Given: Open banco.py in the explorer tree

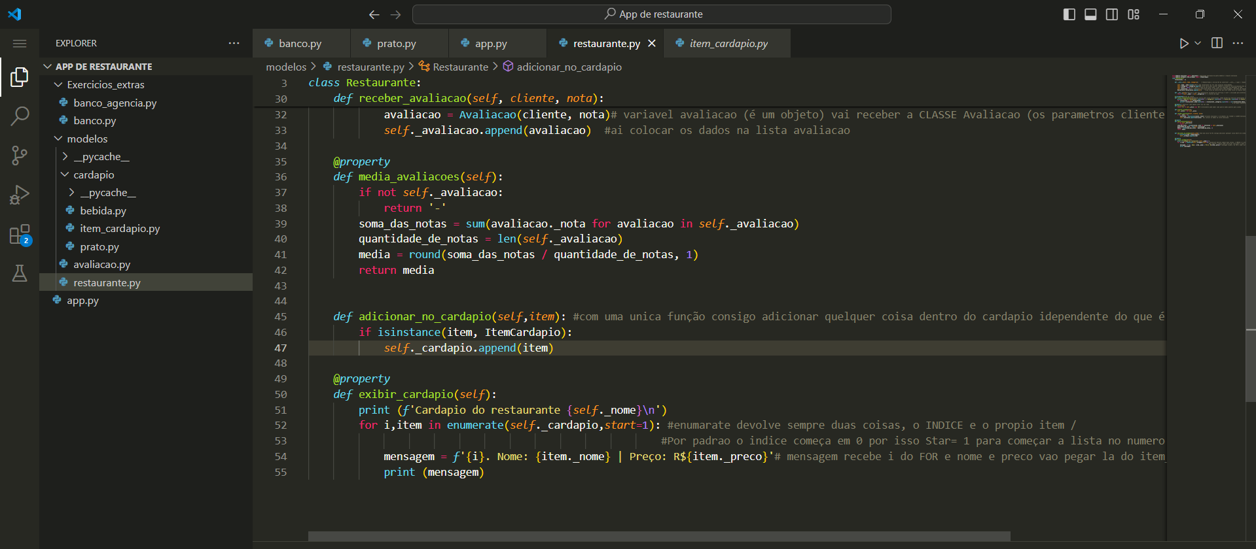Looking at the screenshot, I should point(145,121).
